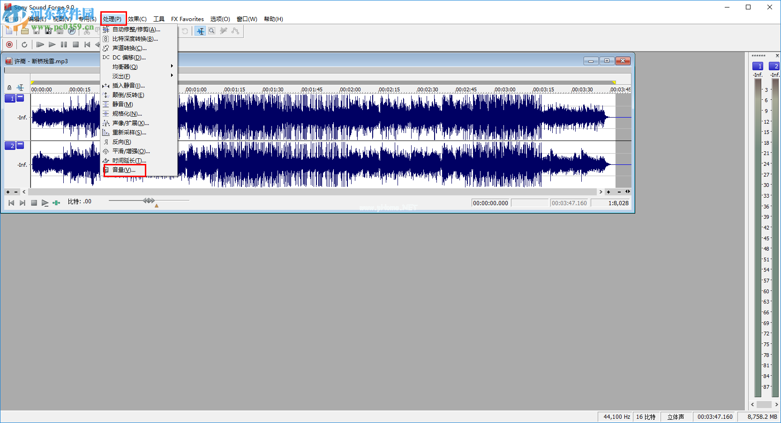
Task: Open the 选项(O) menu
Action: tap(220, 19)
